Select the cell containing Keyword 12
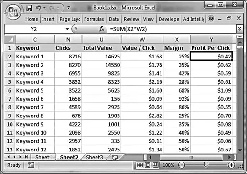This screenshot has height=174, width=247. click(35, 150)
